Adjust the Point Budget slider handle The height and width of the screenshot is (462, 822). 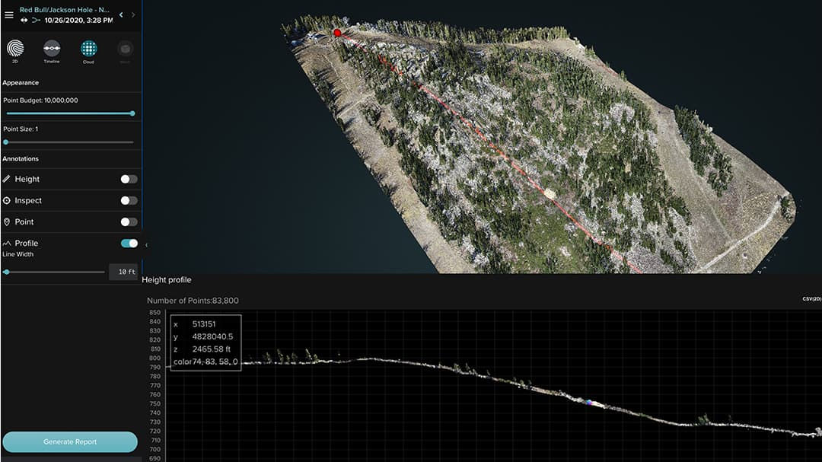click(134, 113)
